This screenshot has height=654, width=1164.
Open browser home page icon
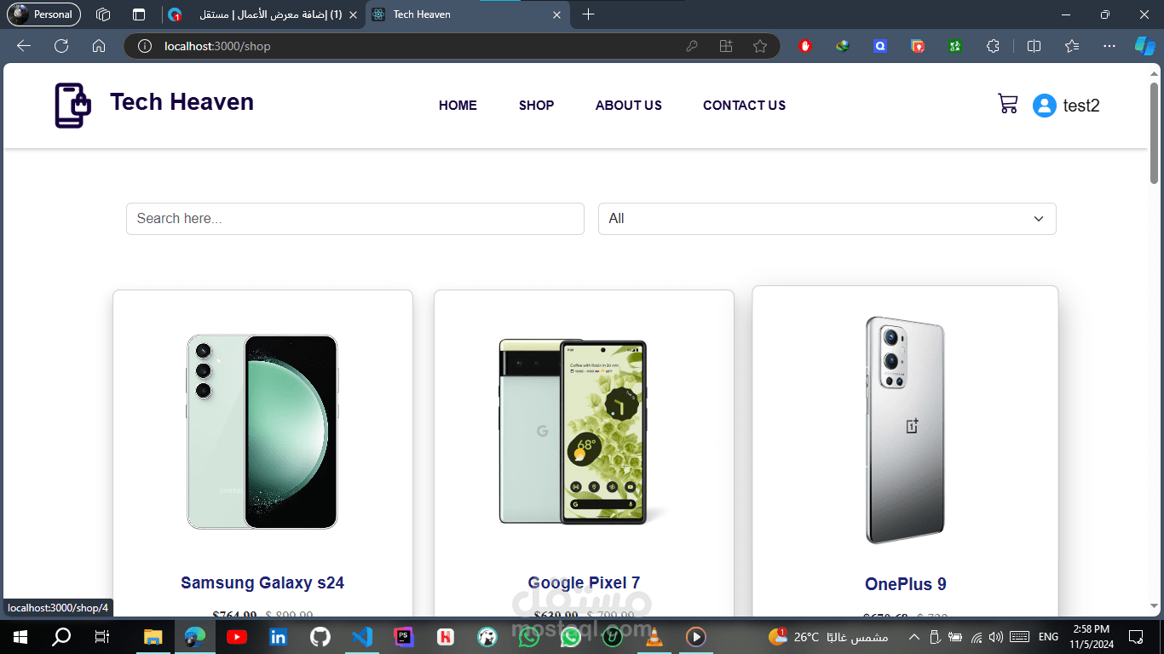(x=99, y=46)
